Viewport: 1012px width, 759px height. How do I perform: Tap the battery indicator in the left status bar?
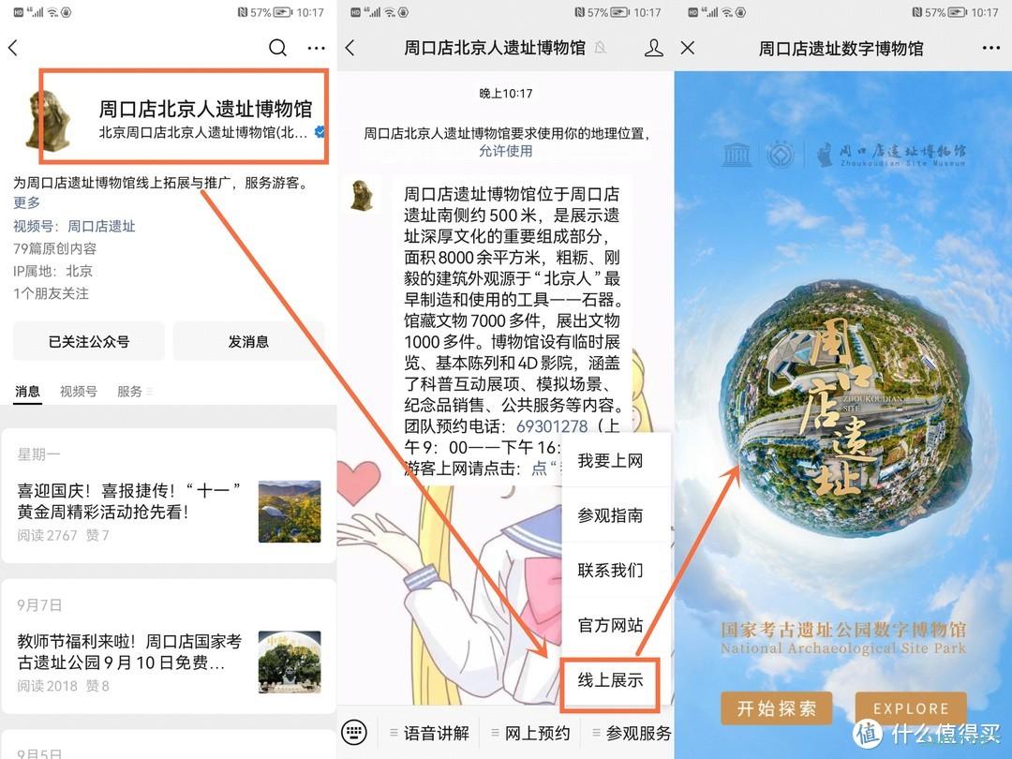click(283, 12)
